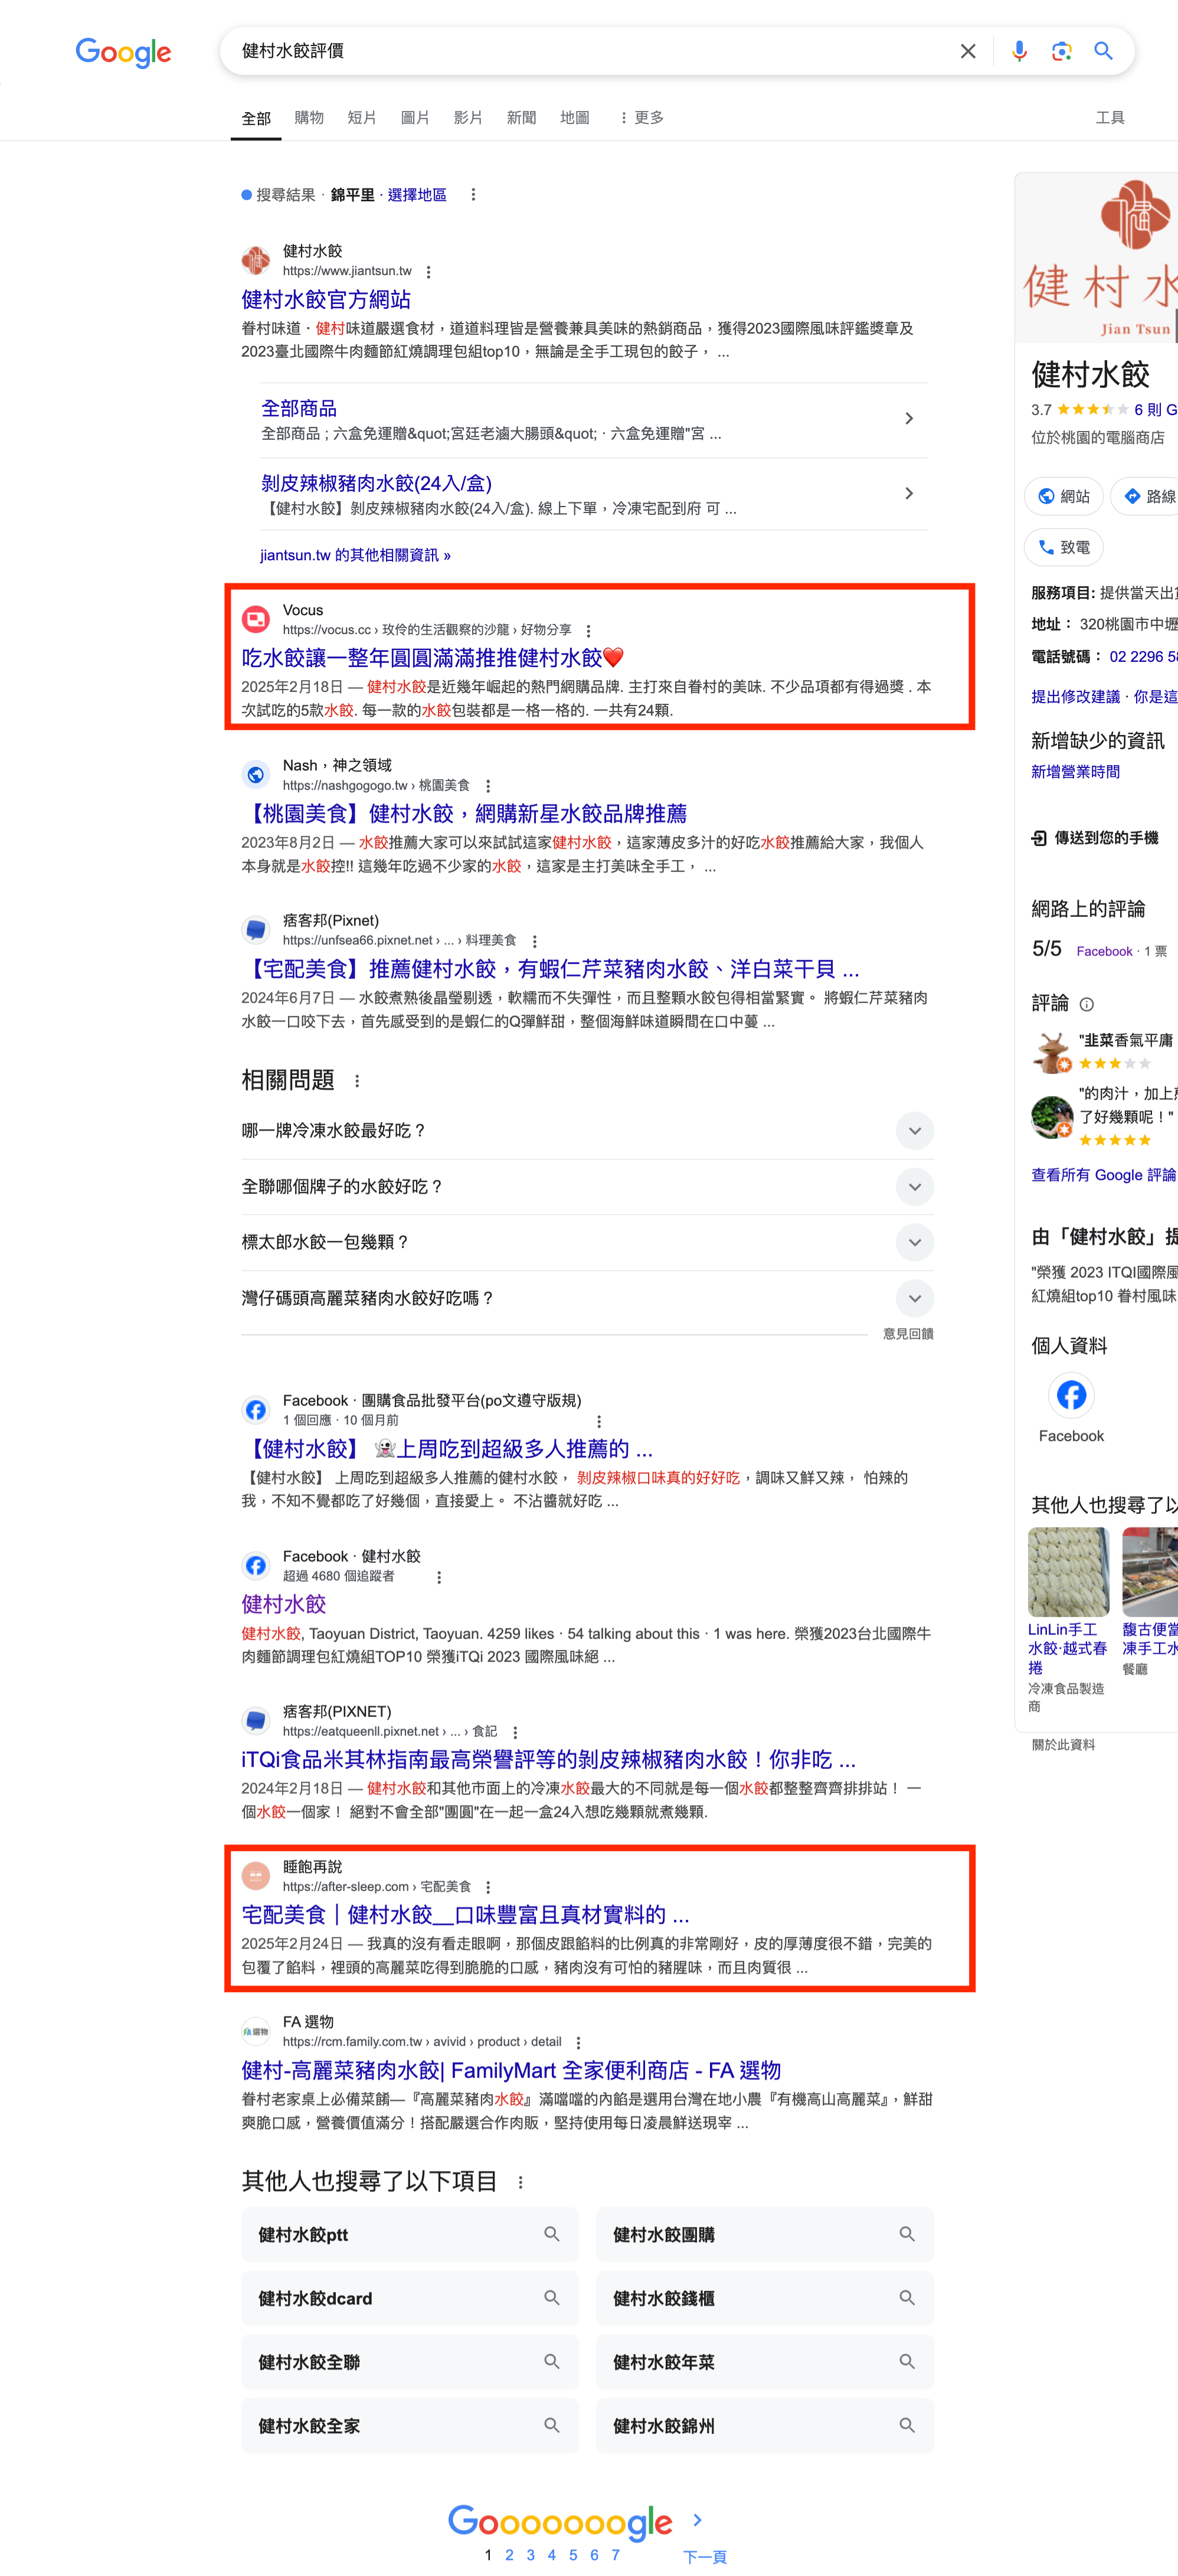Open three-dot menu beside 其他人也搜尋了以下項目
This screenshot has height=2576, width=1178.
pyautogui.click(x=520, y=2182)
